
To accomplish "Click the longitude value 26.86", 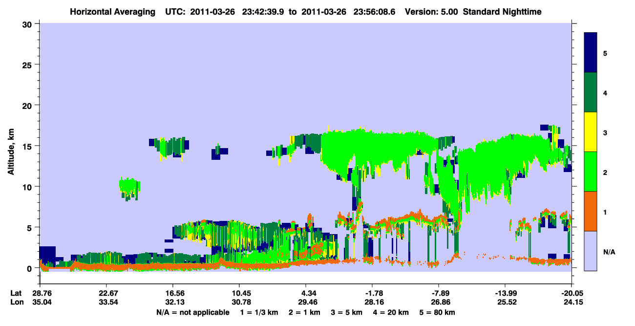I will tap(439, 303).
